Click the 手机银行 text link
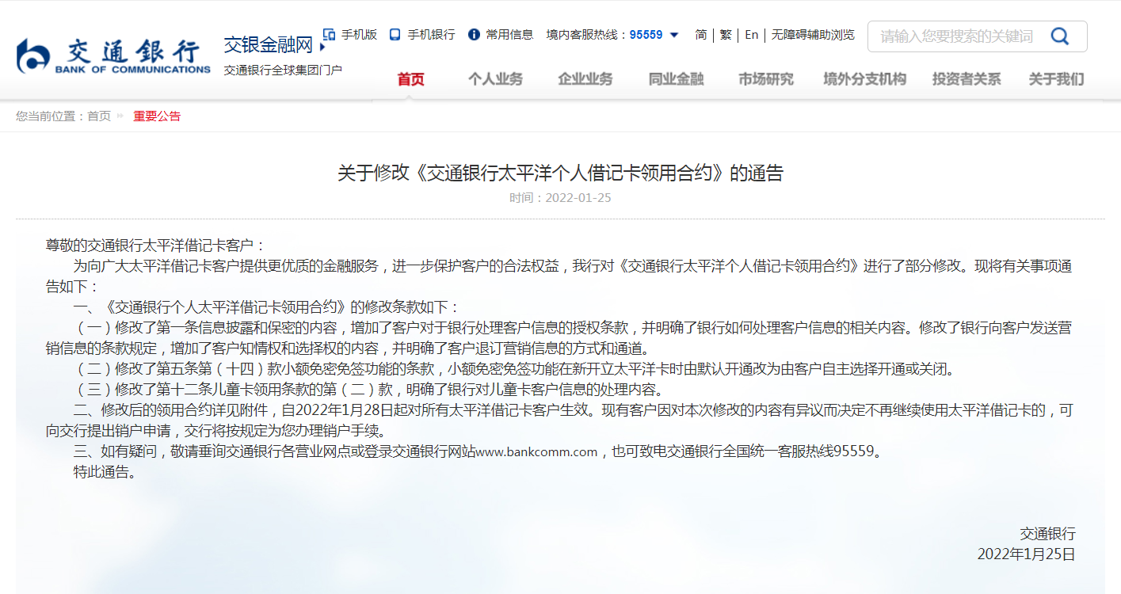The height and width of the screenshot is (594, 1121). coord(431,35)
